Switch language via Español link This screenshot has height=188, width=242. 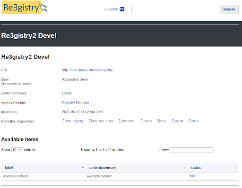point(111,9)
